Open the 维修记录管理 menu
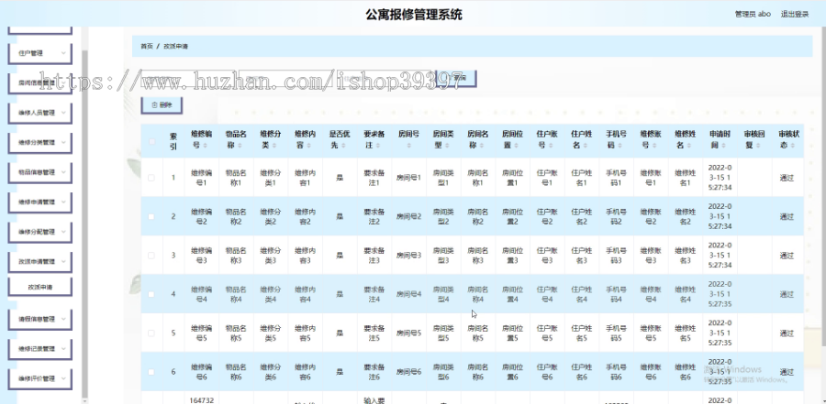Image resolution: width=826 pixels, height=404 pixels. [x=40, y=349]
